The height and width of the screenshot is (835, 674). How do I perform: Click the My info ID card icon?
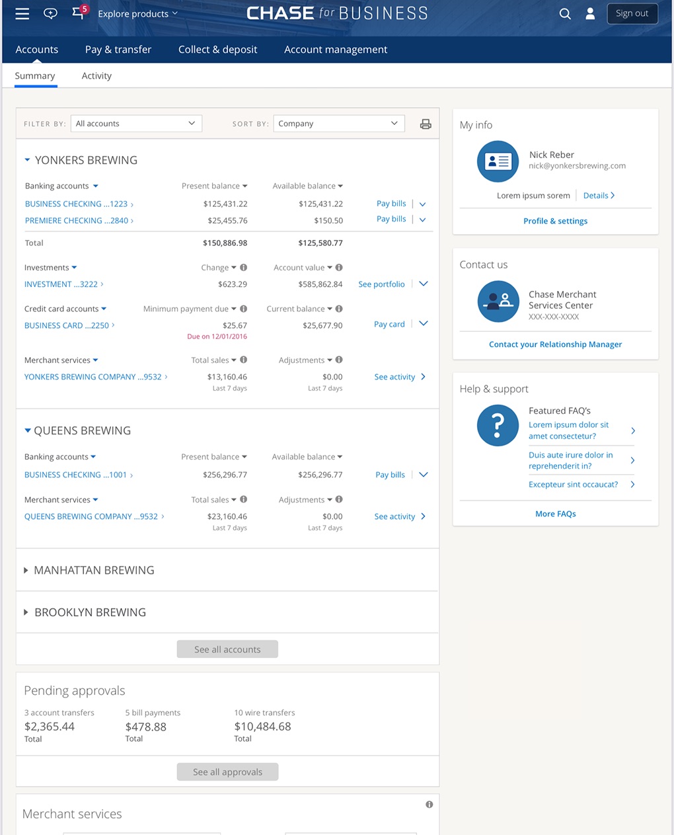498,161
